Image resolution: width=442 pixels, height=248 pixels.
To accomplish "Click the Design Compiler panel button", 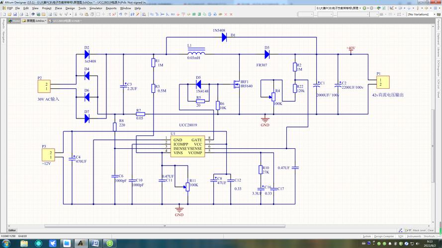I will 384,236.
